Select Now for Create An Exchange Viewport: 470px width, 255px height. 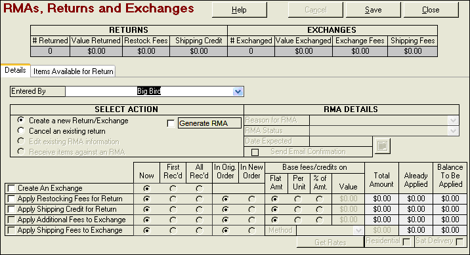[146, 189]
